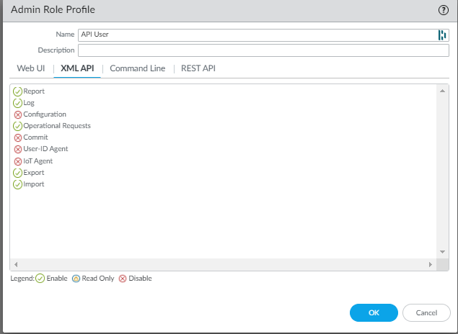Go to the REST API tab

(198, 68)
